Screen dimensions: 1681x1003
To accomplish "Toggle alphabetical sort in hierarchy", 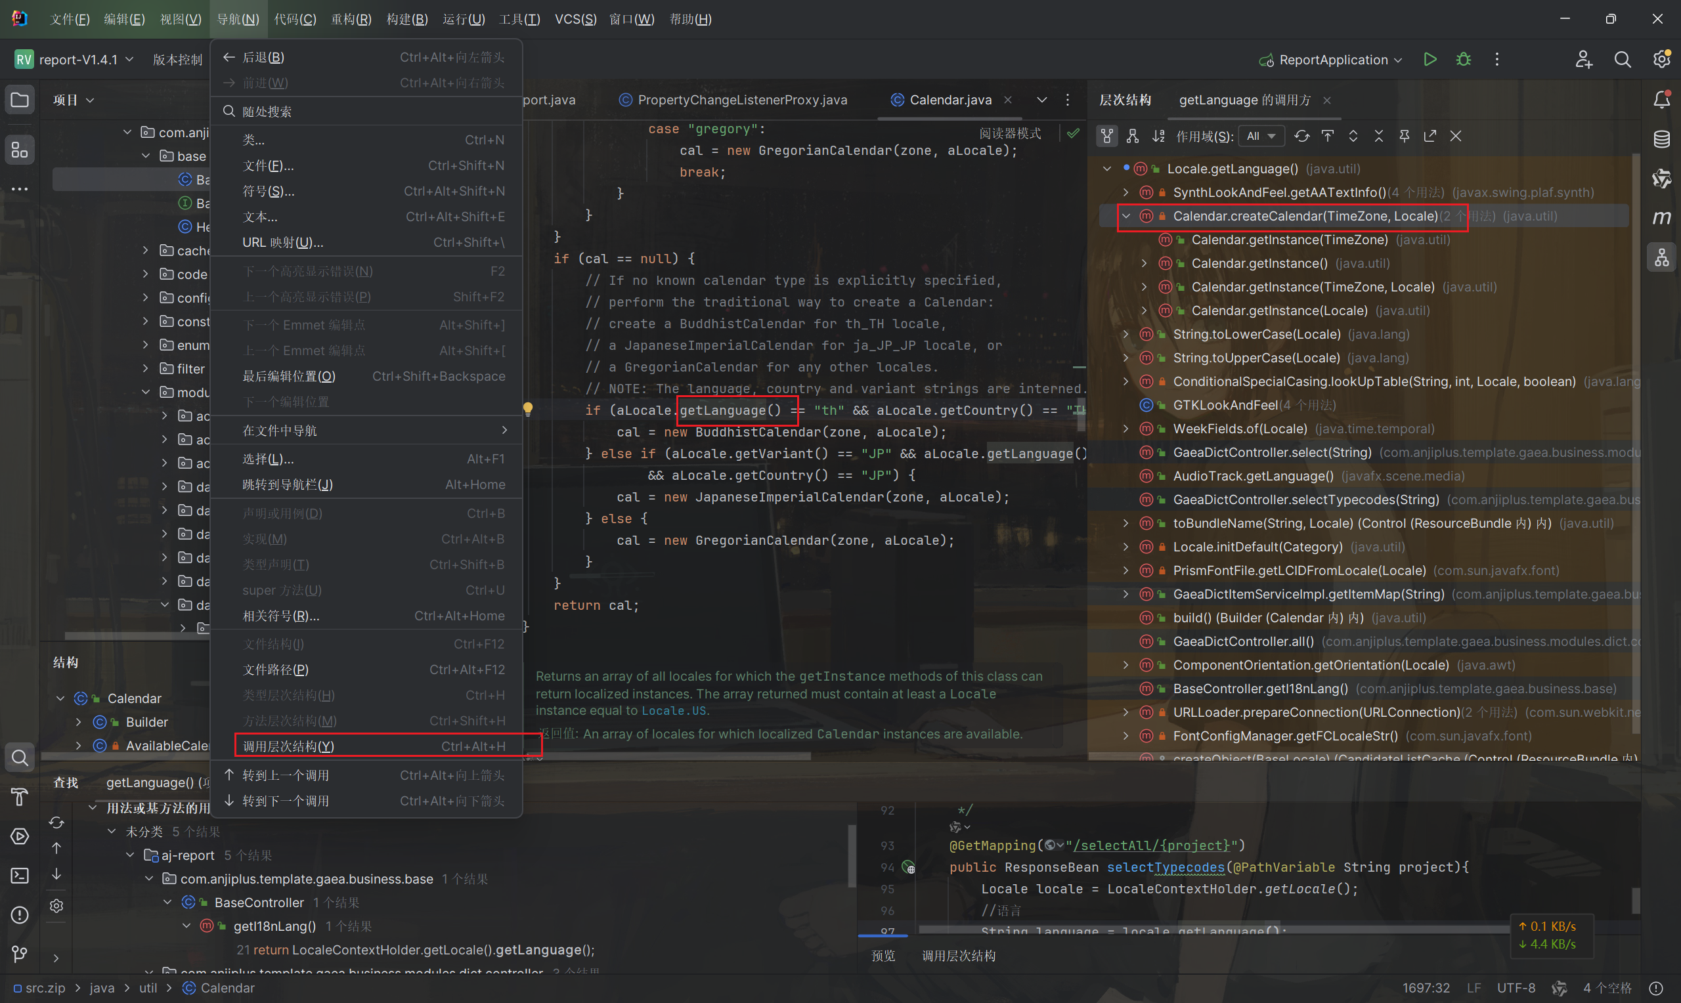I will (1158, 136).
